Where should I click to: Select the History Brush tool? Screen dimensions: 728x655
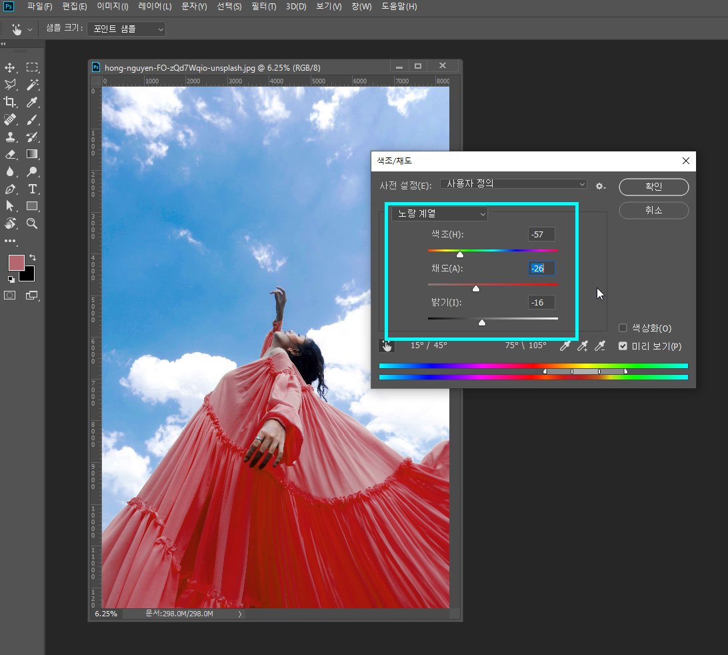[32, 137]
